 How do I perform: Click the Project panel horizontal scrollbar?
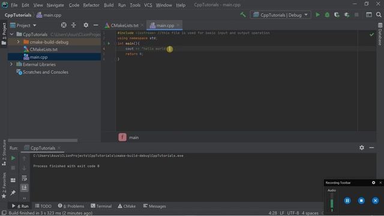click(43, 140)
